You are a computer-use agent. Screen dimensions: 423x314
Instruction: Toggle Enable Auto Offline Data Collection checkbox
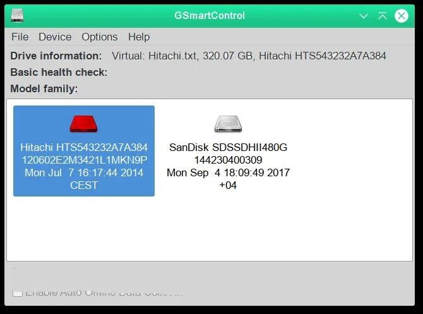(18, 293)
